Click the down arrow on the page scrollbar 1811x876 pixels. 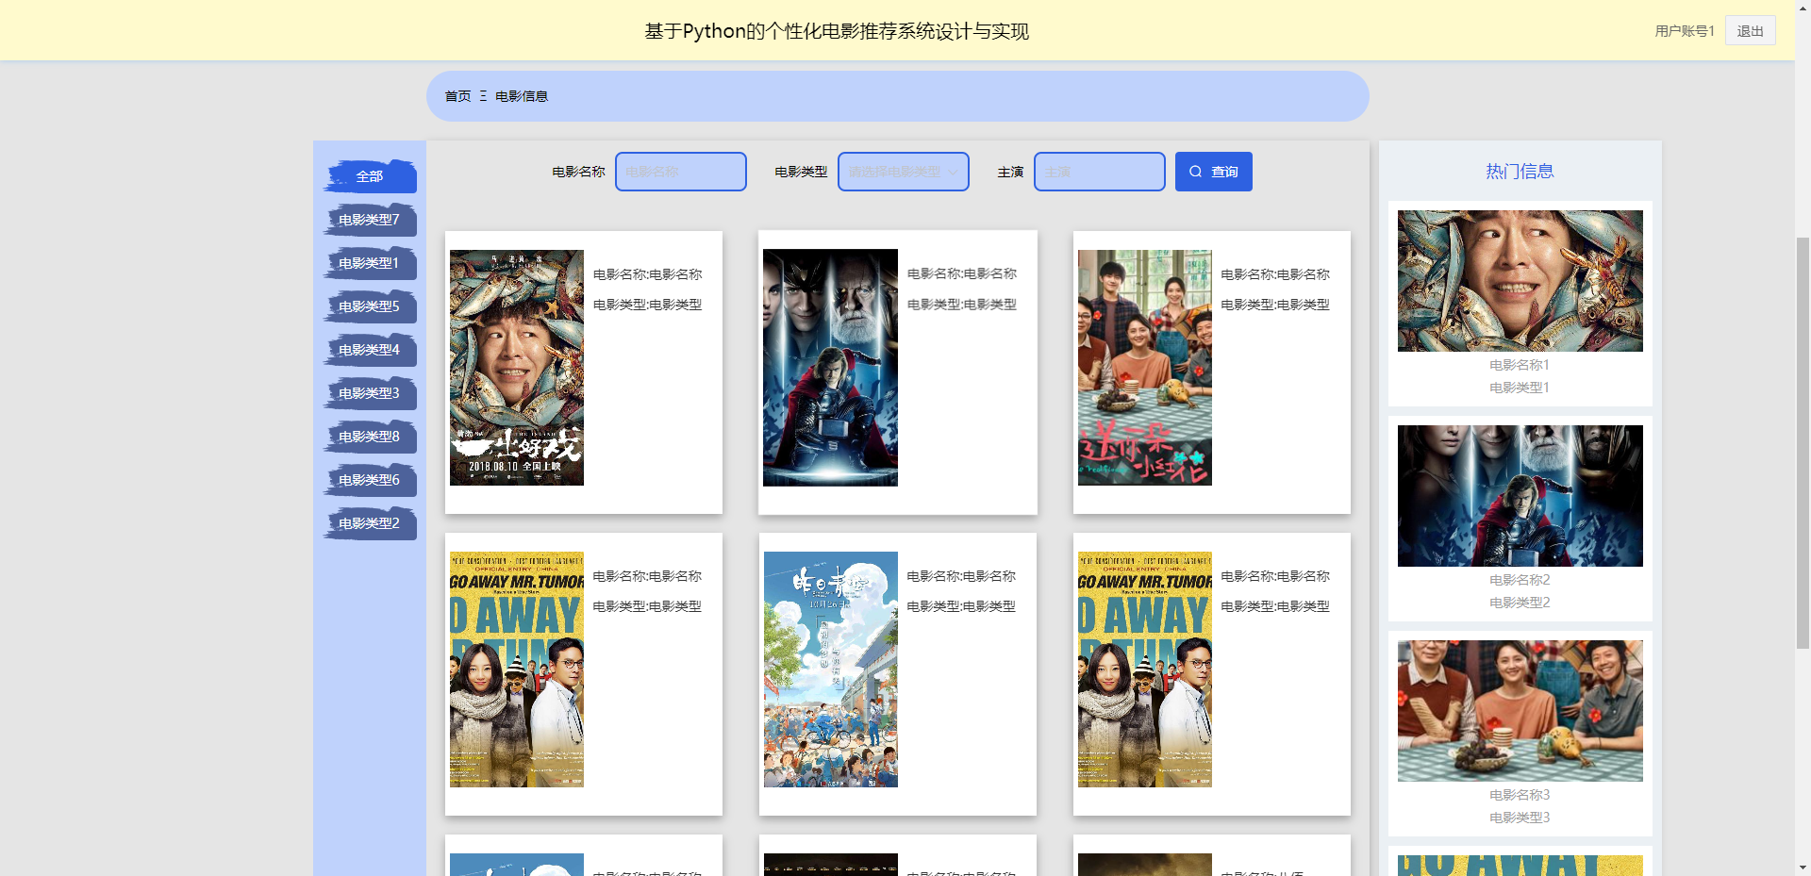pos(1803,868)
